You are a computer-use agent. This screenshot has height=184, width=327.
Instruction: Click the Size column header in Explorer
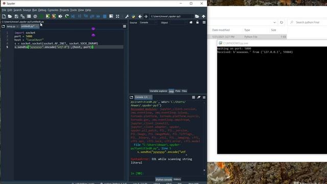click(x=274, y=30)
